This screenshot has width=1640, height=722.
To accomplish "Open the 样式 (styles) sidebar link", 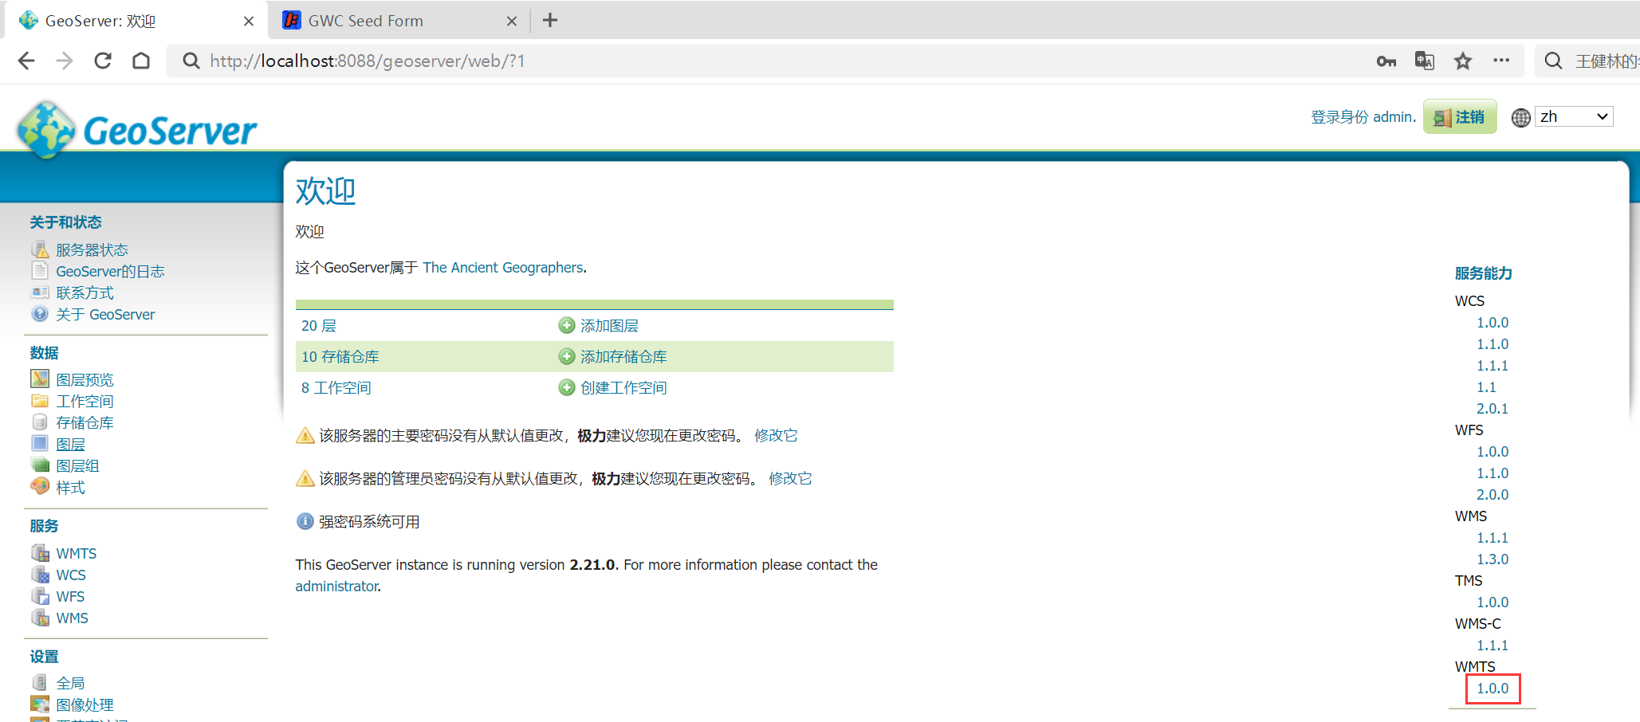I will coord(70,487).
